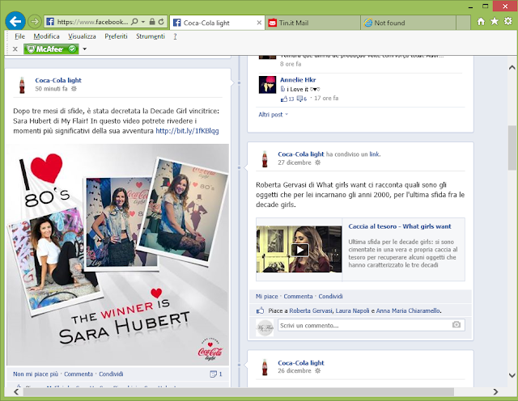Open a new blank tab
The image size is (518, 401).
click(463, 23)
